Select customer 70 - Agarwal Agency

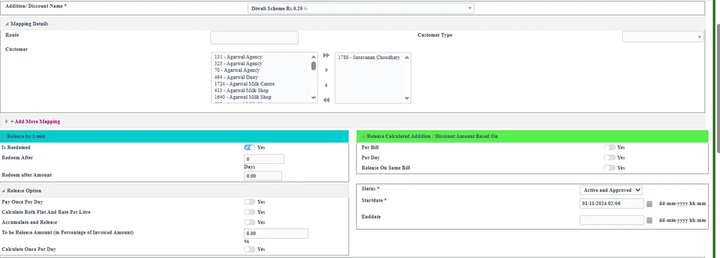point(237,70)
